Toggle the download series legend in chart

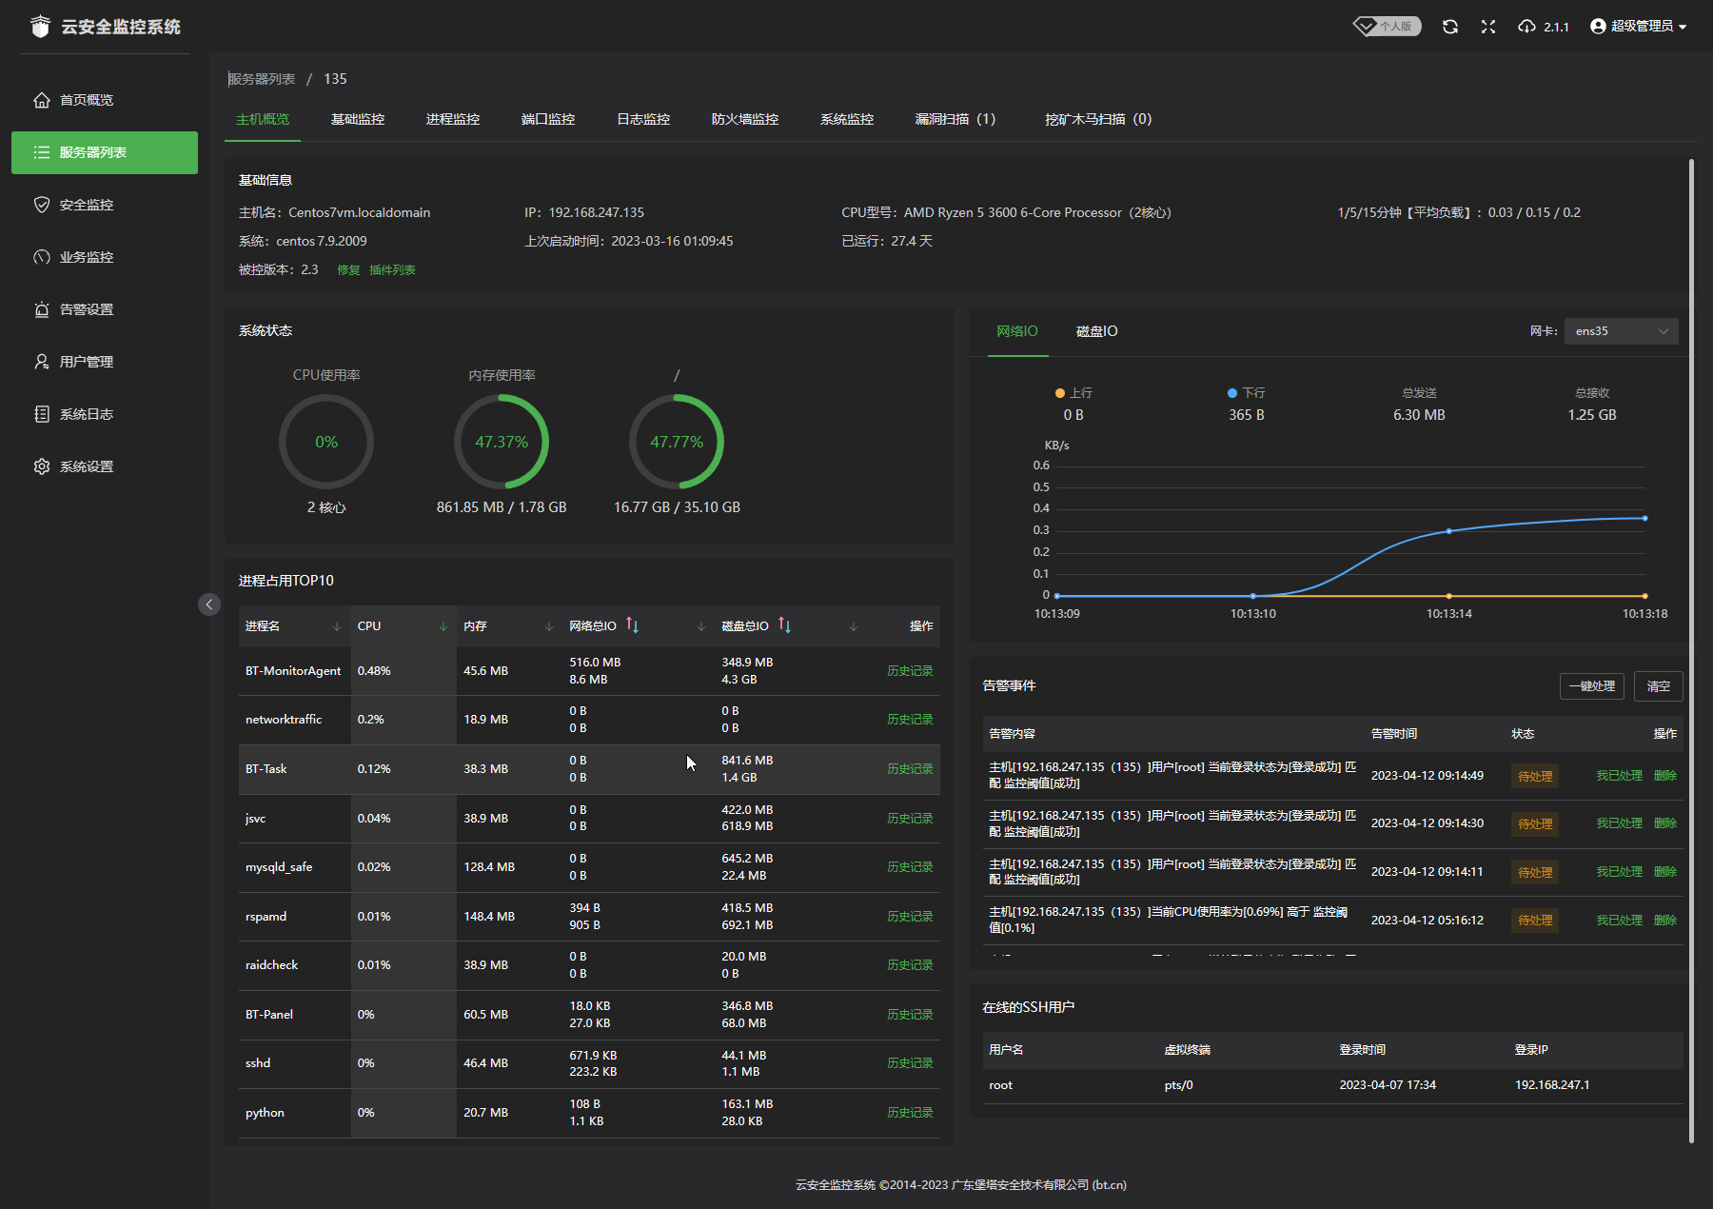(1246, 393)
